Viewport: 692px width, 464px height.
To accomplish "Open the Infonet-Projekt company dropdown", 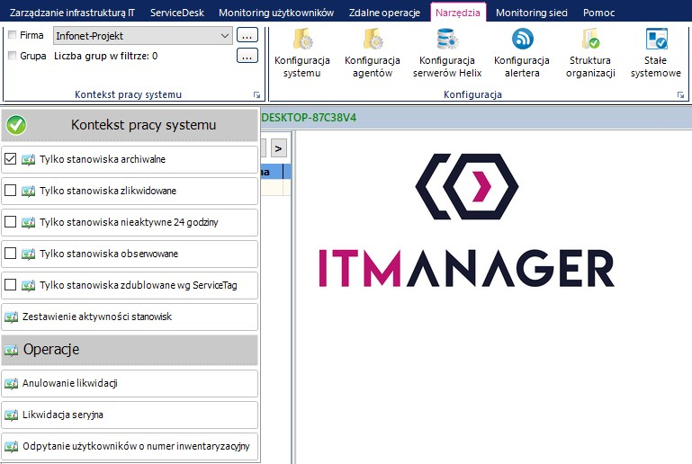I will coord(142,36).
